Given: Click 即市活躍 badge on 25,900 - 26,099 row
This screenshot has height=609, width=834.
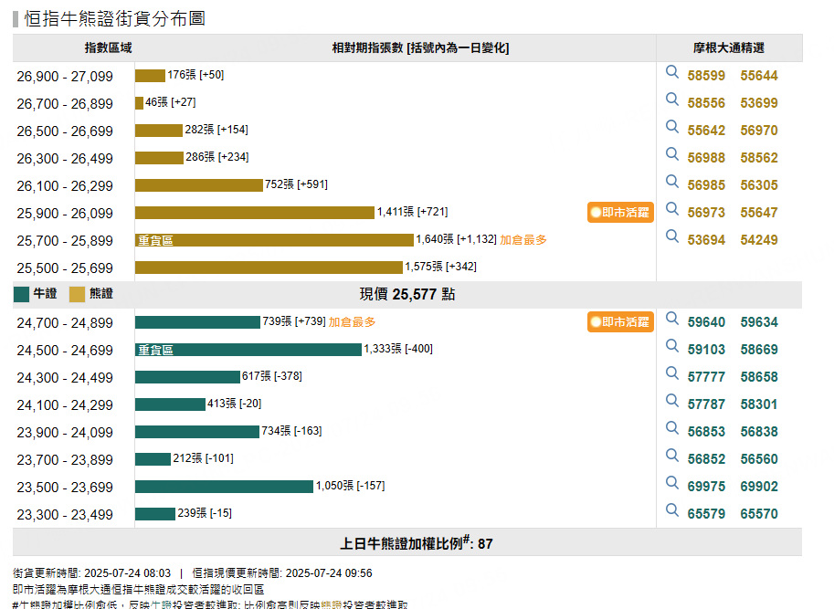Looking at the screenshot, I should (x=620, y=213).
